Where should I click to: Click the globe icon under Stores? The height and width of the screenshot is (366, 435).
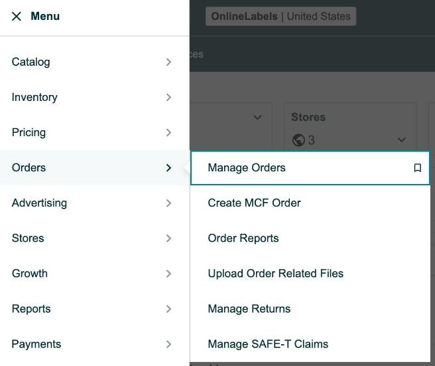pos(298,140)
